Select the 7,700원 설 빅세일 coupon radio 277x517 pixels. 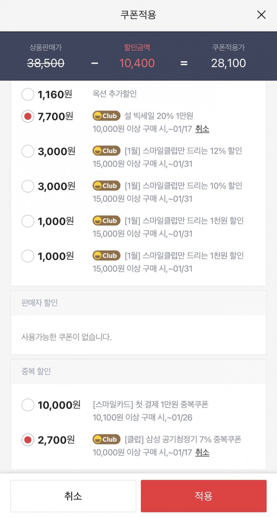(28, 116)
